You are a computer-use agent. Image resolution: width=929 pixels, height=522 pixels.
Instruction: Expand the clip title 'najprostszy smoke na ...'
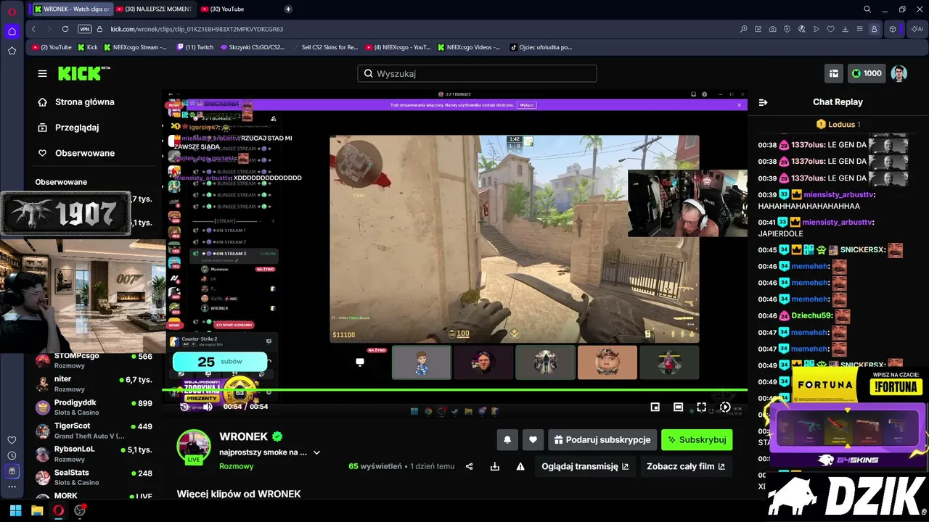pyautogui.click(x=316, y=452)
